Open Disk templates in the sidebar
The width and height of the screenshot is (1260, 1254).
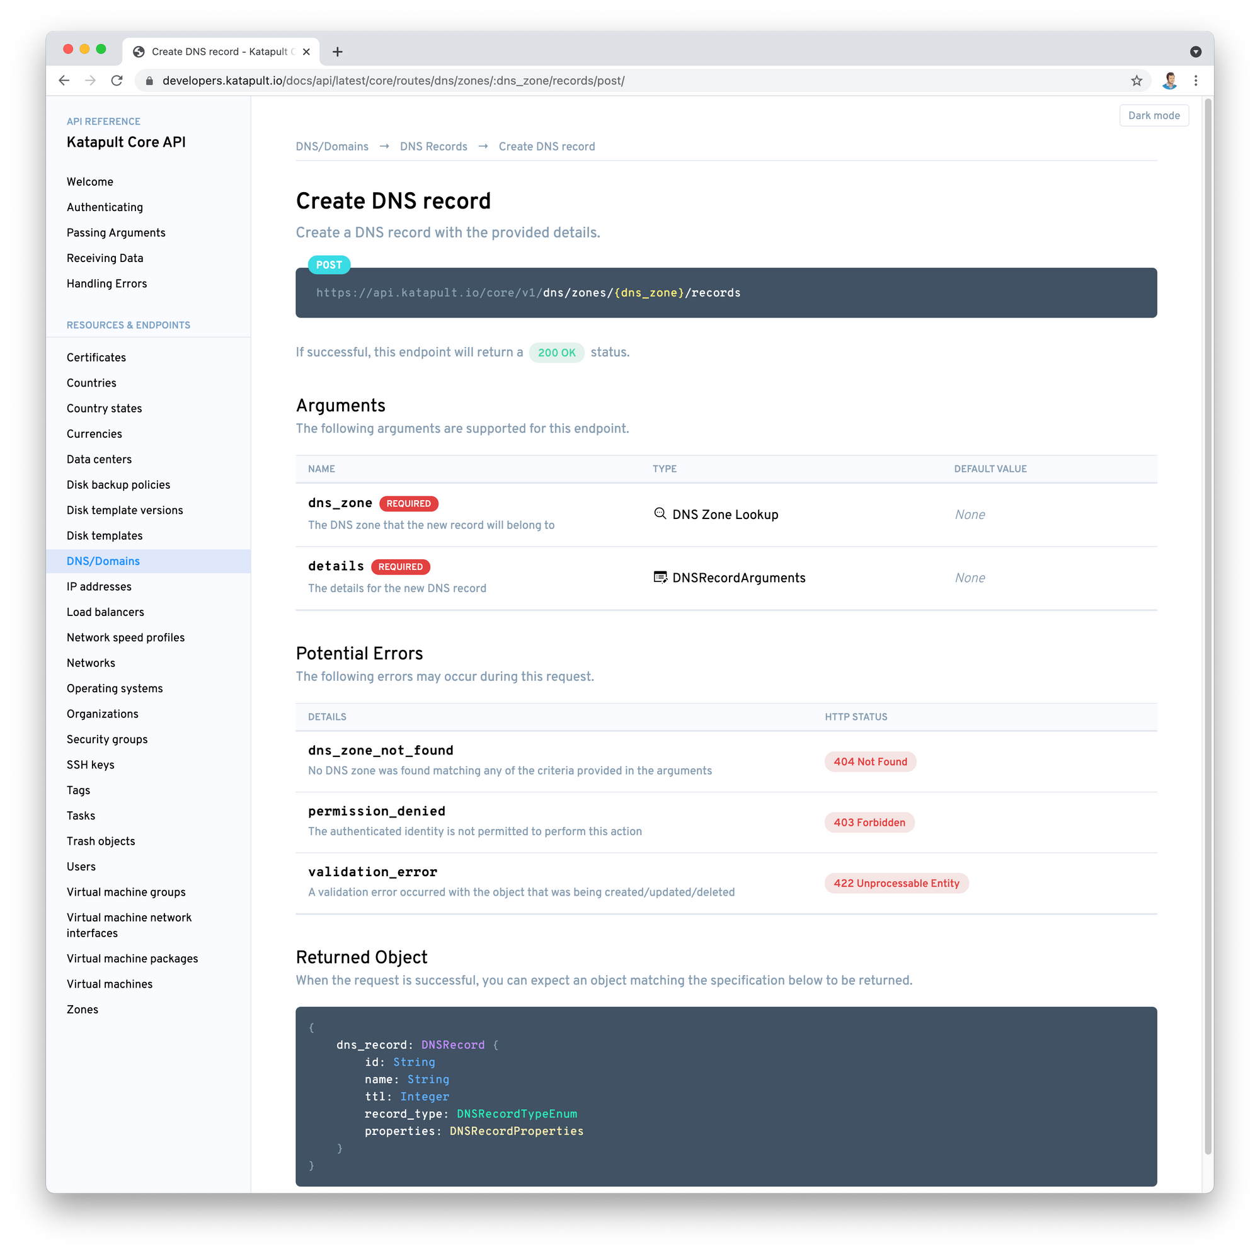point(105,535)
